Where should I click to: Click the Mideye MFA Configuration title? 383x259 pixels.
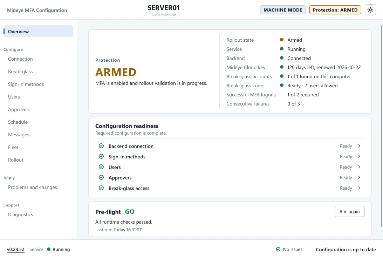point(37,10)
